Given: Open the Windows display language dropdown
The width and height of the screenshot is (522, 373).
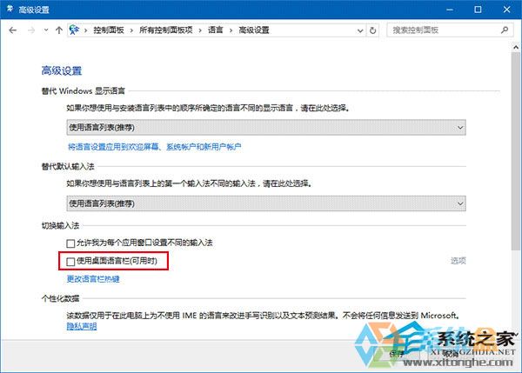Looking at the screenshot, I should click(266, 128).
